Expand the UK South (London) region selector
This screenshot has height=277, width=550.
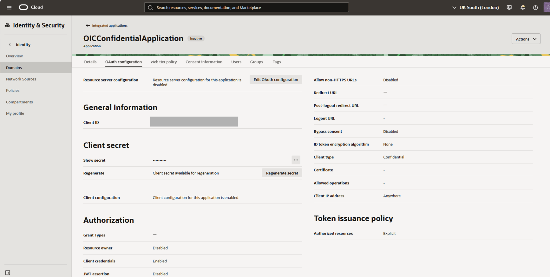pyautogui.click(x=475, y=8)
